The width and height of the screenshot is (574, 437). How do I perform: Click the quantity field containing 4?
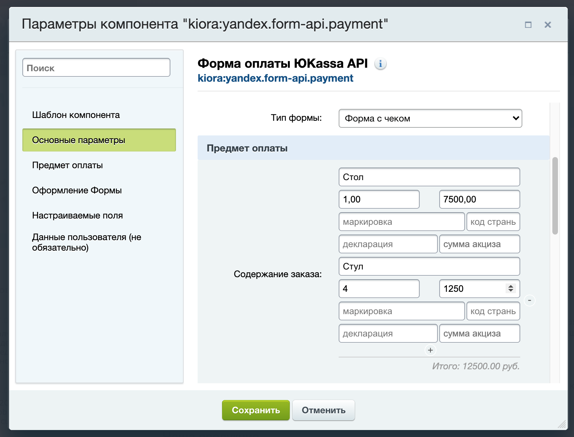(378, 289)
